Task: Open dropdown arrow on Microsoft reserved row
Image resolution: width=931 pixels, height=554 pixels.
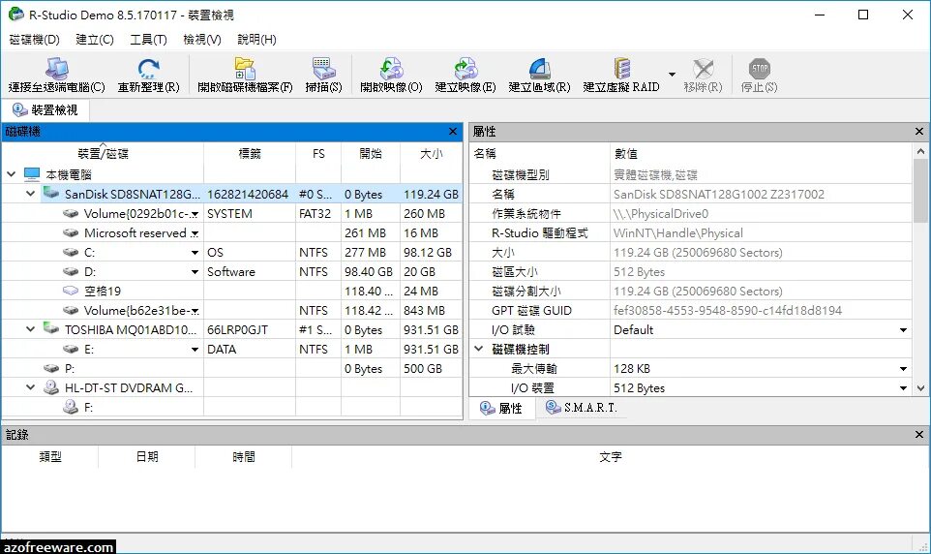Action: (195, 233)
